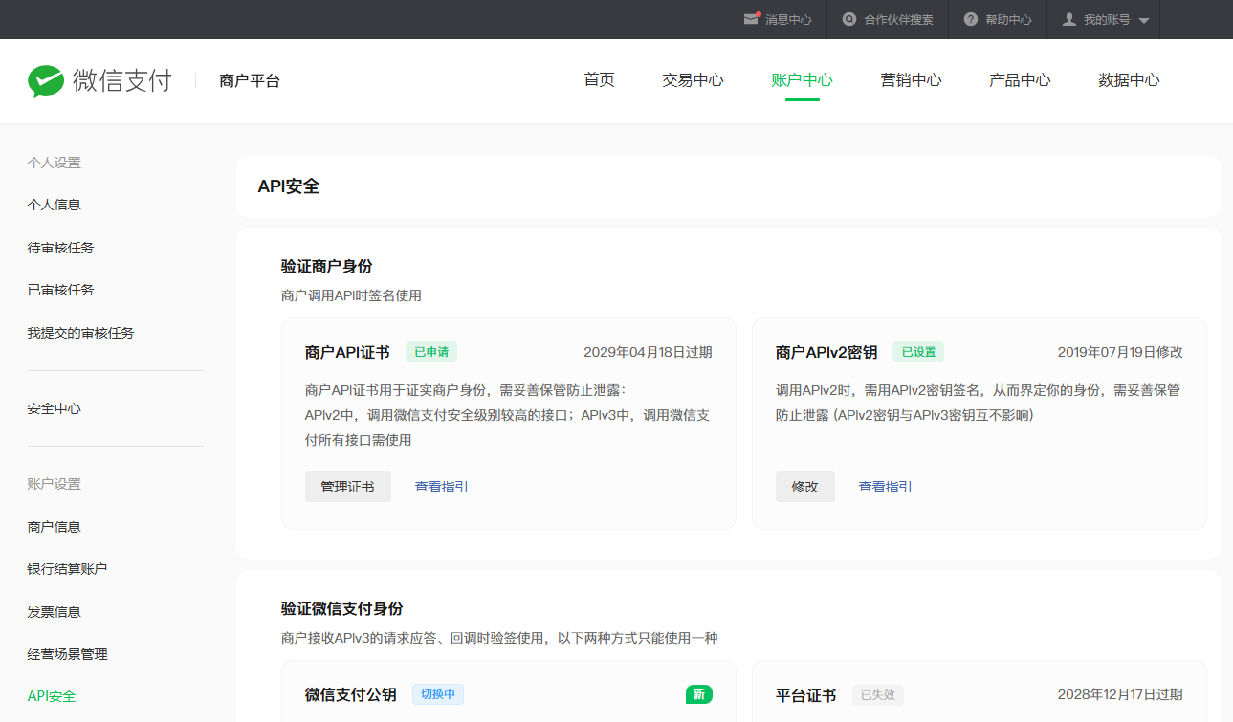Click the 已申请 status tag
Viewport: 1233px width, 722px height.
tap(431, 352)
